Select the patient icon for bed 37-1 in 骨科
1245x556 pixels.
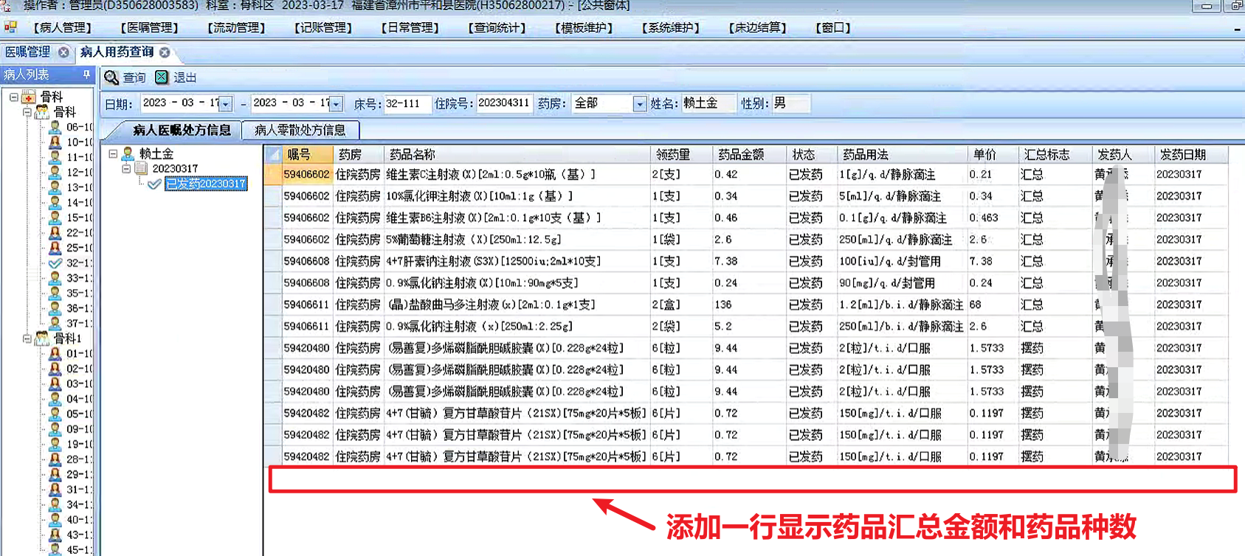tap(55, 323)
